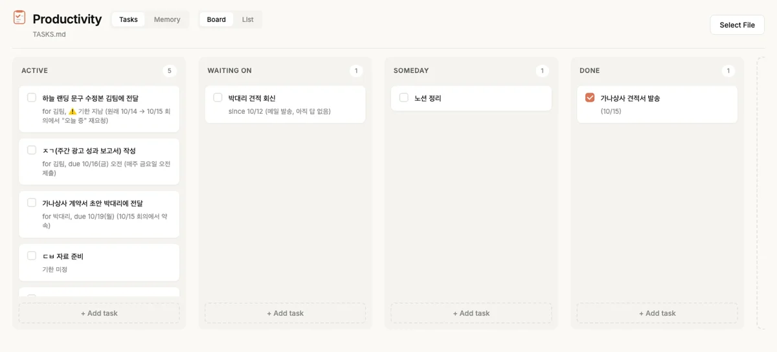Open '가나상사 계약서 초안 박대리에 전달' title
The height and width of the screenshot is (352, 777).
(x=93, y=203)
